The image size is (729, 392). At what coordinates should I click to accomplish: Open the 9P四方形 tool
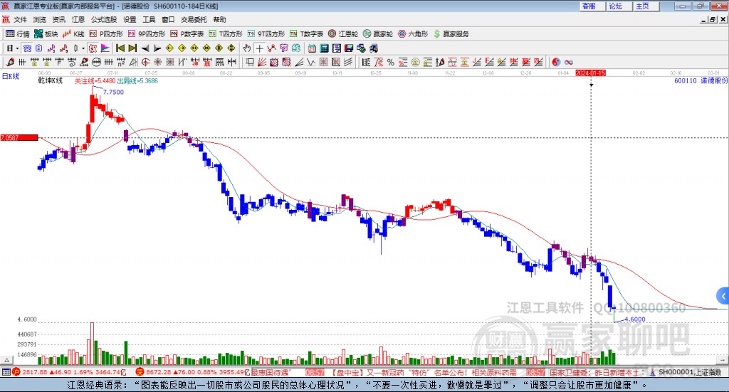(147, 34)
